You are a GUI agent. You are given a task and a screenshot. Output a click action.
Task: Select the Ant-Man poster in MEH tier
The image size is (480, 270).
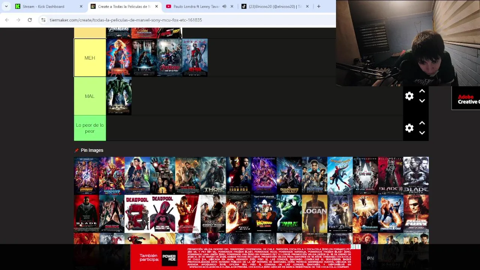195,58
